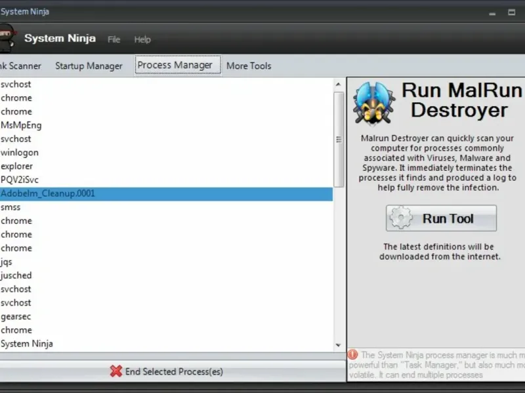The image size is (525, 393).
Task: Click the MalRun Destroyer bug icon
Action: coord(373,103)
